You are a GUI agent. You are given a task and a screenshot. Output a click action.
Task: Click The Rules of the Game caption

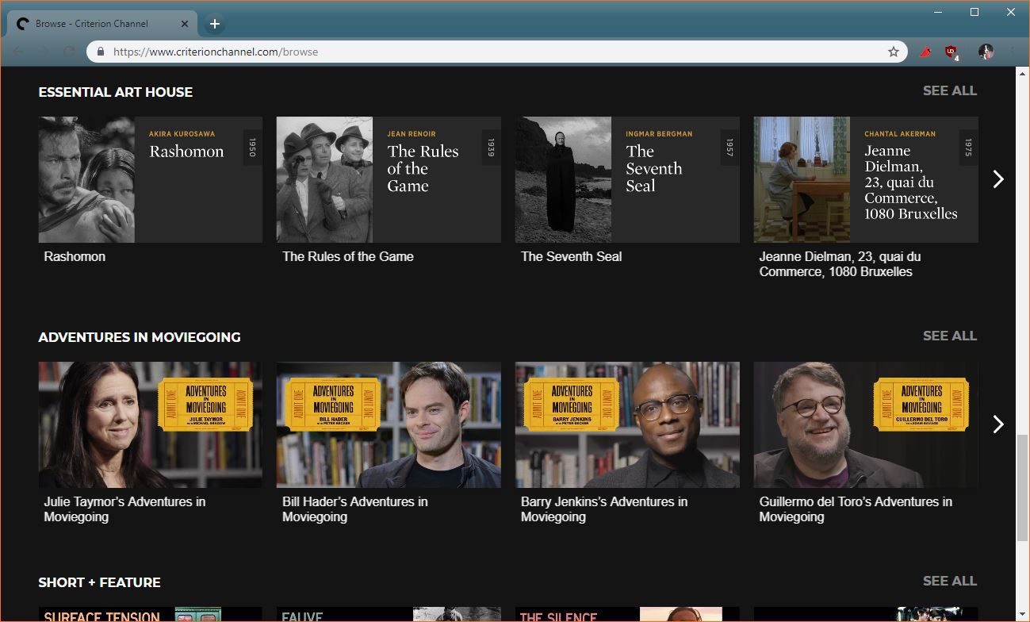click(348, 256)
